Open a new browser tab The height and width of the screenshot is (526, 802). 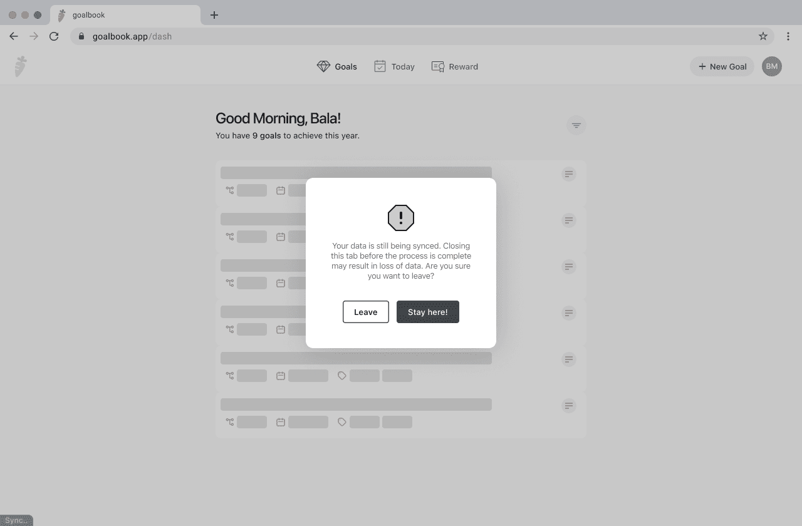coord(214,14)
